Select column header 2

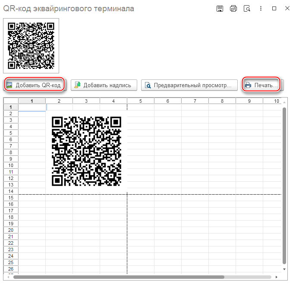coord(59,101)
